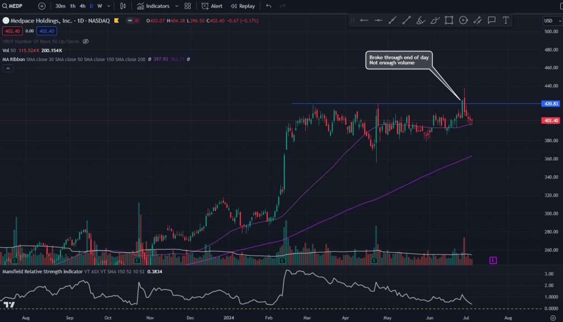Open the USD currency dropdown

point(550,21)
